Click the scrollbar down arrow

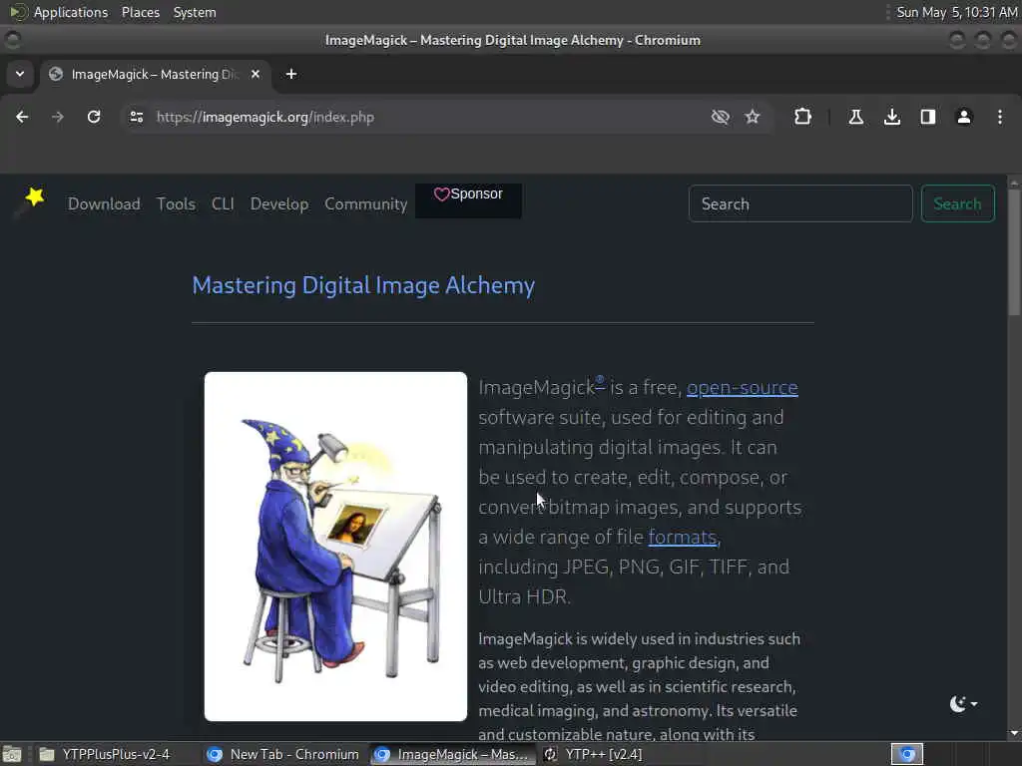pyautogui.click(x=1014, y=733)
